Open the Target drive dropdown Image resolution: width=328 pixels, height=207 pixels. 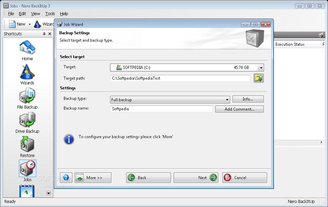(261, 68)
